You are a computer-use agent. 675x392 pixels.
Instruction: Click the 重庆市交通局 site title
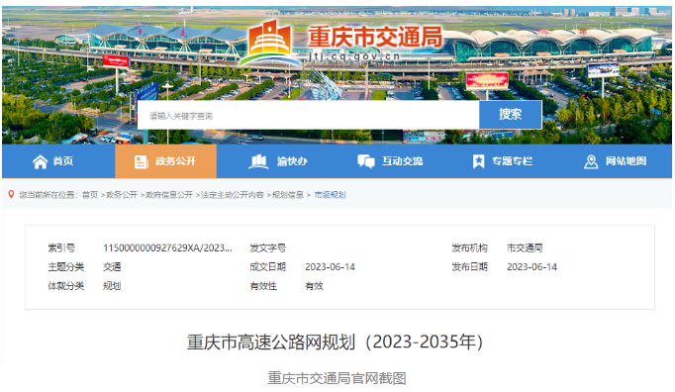coord(375,37)
